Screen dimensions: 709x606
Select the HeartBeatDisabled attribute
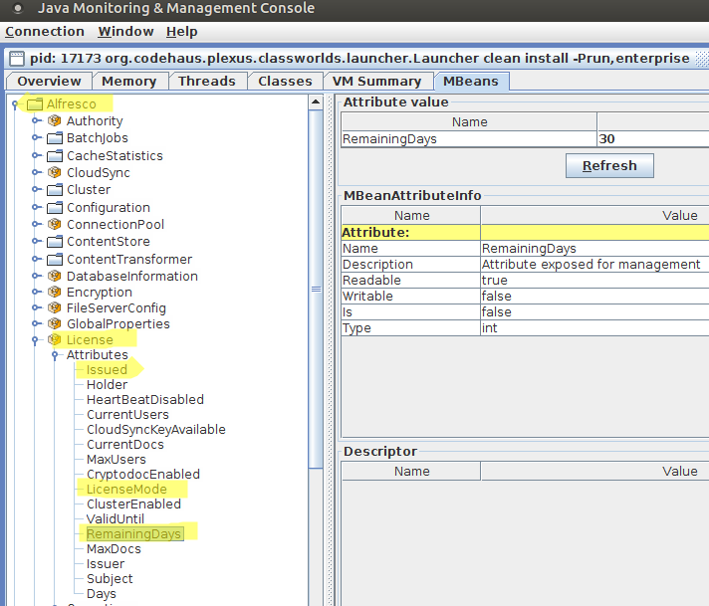click(145, 399)
